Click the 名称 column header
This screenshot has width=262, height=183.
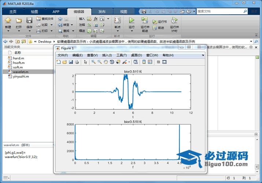tap(18, 53)
